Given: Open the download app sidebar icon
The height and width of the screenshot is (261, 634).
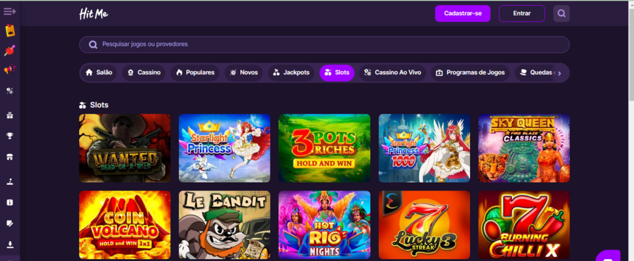Looking at the screenshot, I should coord(10,244).
